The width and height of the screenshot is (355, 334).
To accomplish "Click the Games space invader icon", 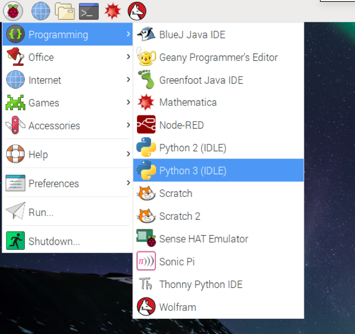I will point(15,102).
